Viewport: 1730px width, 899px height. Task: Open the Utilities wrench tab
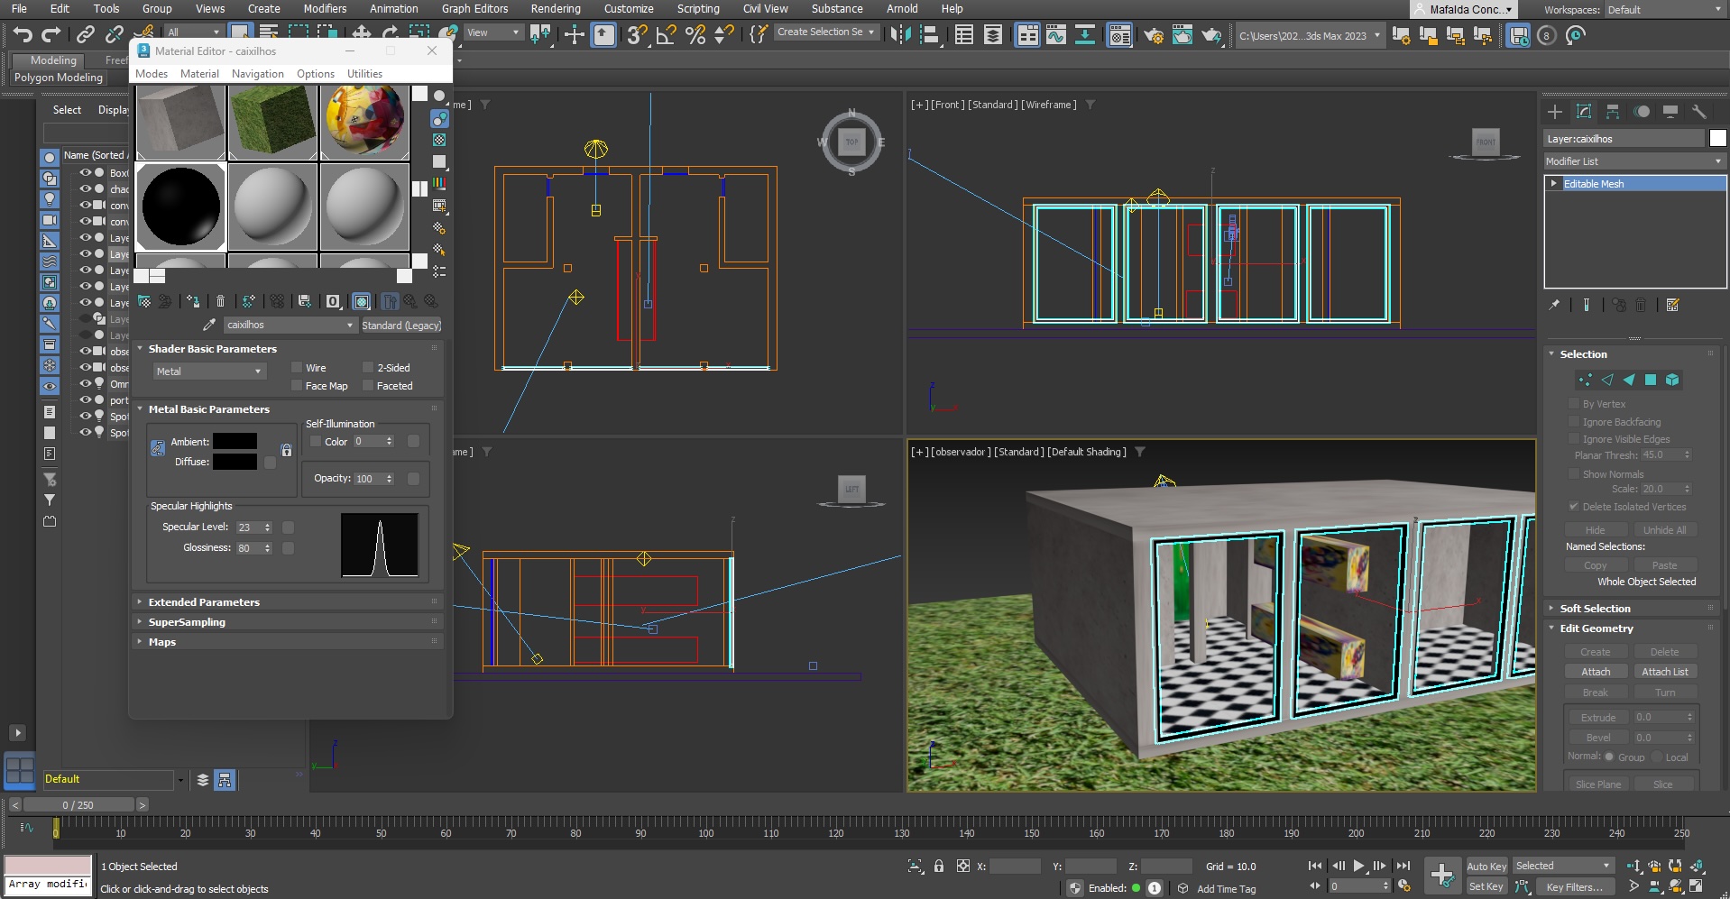(x=1699, y=112)
